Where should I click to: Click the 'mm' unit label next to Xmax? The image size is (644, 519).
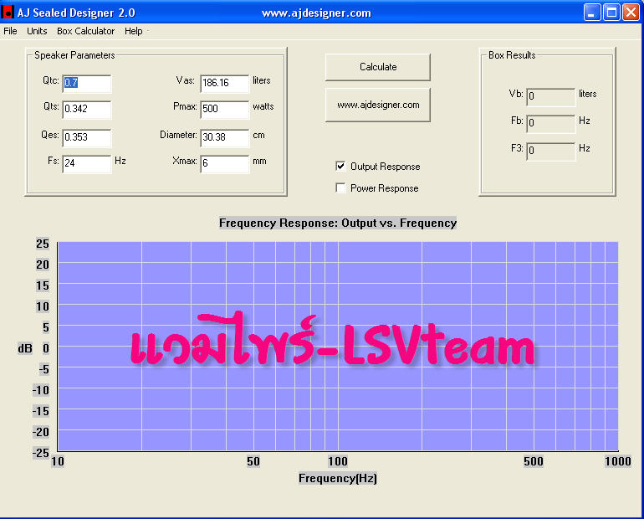tap(259, 161)
